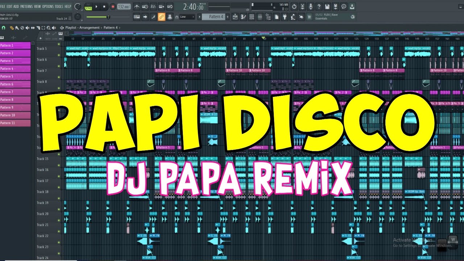The image size is (464, 261).
Task: Click the floppy disk save icon
Action: tap(327, 7)
